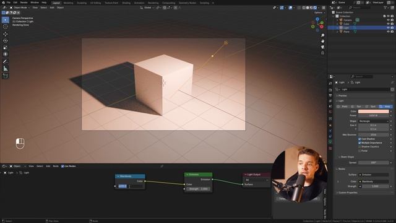396x223 pixels.
Task: Click Surface Emission shader button
Action: 374,175
